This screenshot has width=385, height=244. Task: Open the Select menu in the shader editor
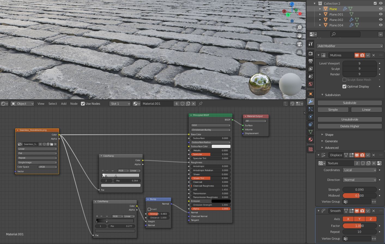point(53,103)
